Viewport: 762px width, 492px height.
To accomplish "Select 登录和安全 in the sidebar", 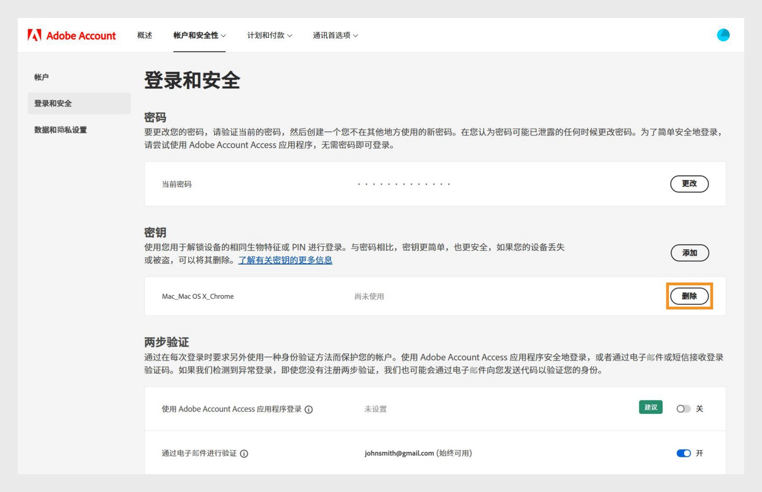I will click(53, 104).
